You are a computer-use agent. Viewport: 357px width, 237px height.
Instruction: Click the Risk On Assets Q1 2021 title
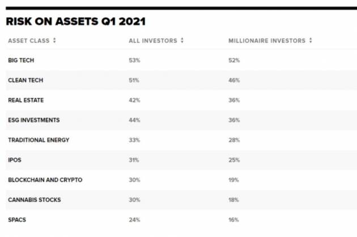[75, 21]
